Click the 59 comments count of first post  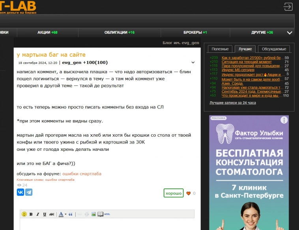coord(286,57)
